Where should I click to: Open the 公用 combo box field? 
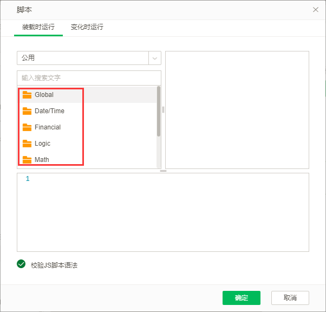[x=89, y=58]
